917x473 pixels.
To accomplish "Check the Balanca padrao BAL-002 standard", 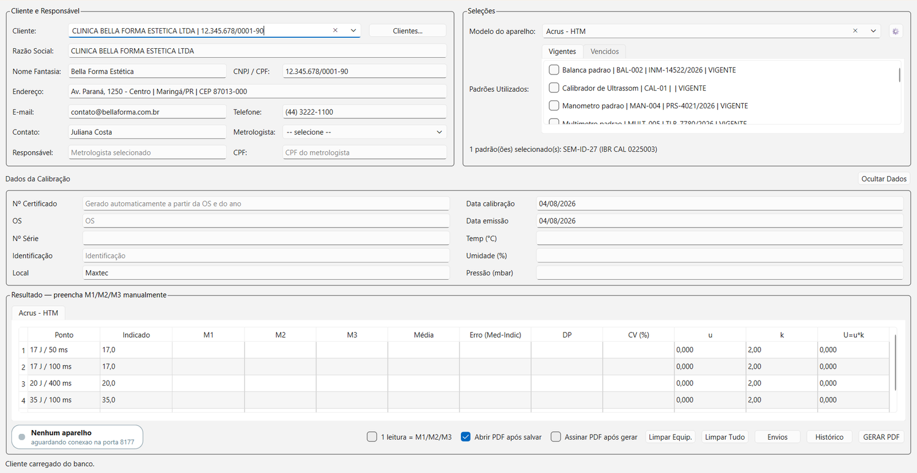I will click(x=554, y=70).
